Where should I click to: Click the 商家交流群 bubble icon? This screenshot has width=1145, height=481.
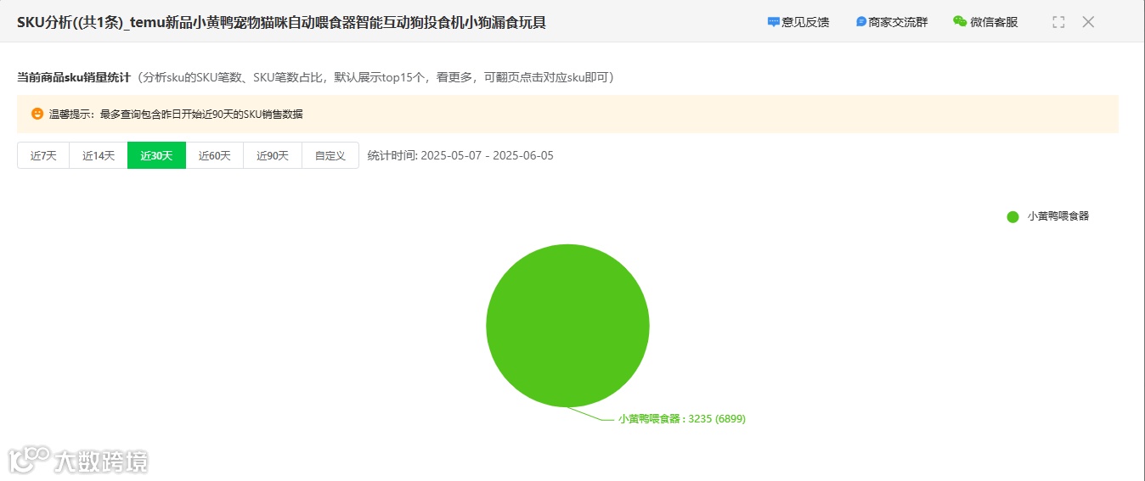861,22
